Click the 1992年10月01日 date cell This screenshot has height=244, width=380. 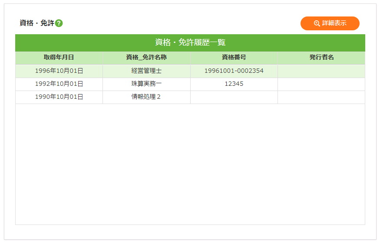(59, 84)
